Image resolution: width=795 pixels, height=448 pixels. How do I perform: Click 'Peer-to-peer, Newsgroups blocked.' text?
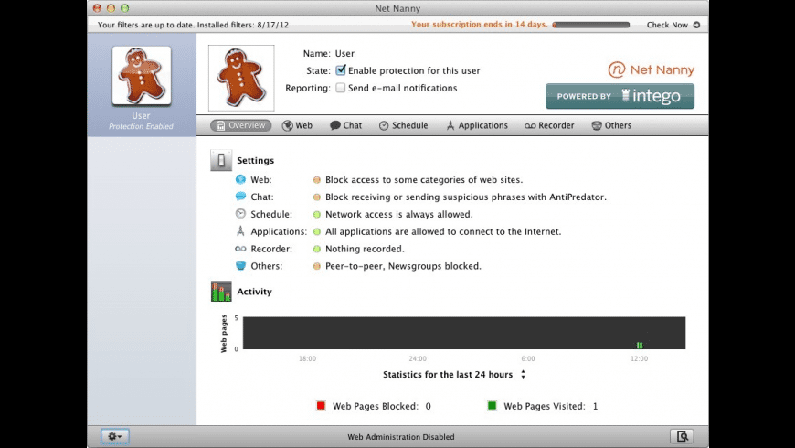(403, 266)
